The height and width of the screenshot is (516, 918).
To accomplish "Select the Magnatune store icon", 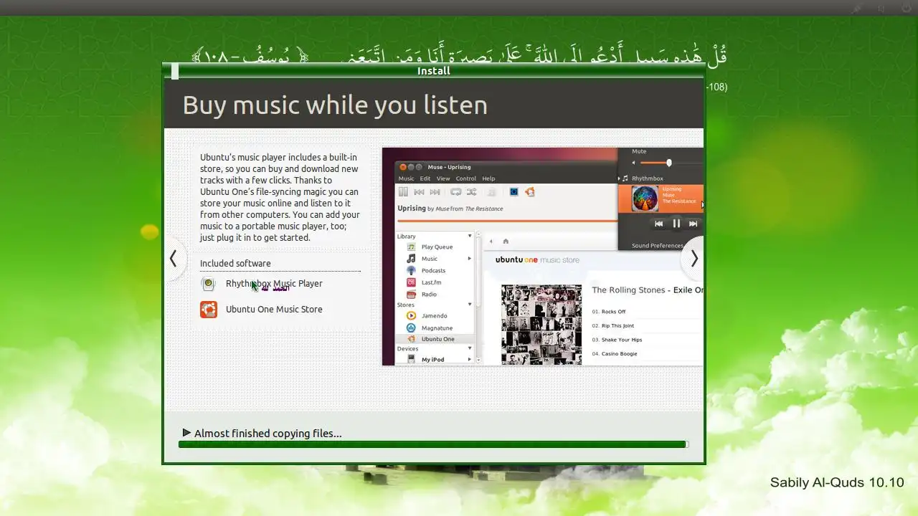I will [x=411, y=328].
